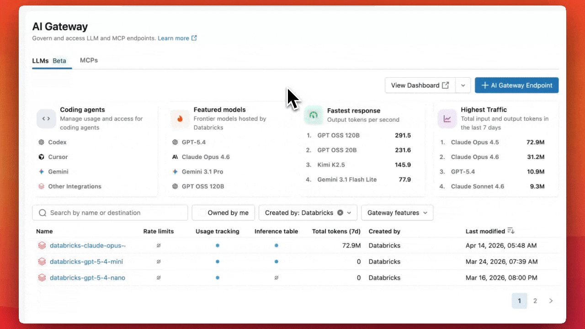The width and height of the screenshot is (585, 329).
Task: Select the Codex integration icon
Action: point(42,142)
